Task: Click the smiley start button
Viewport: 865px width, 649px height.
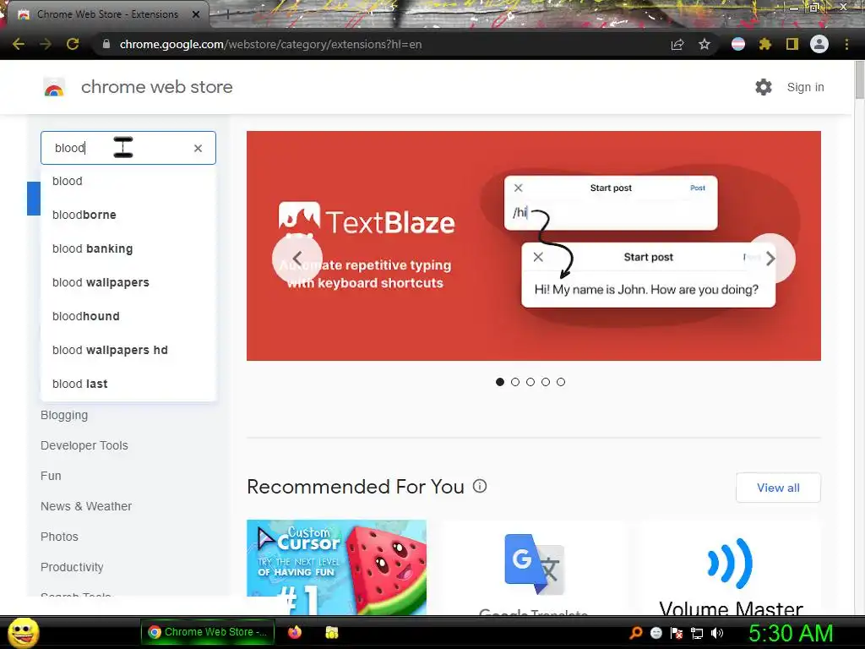Action: point(23,632)
